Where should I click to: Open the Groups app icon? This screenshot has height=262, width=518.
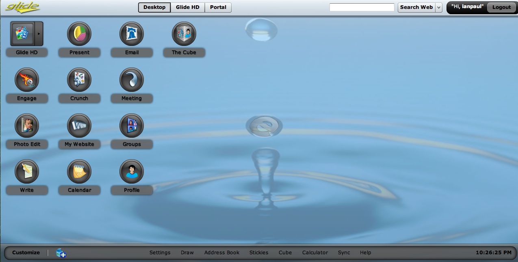tap(132, 126)
